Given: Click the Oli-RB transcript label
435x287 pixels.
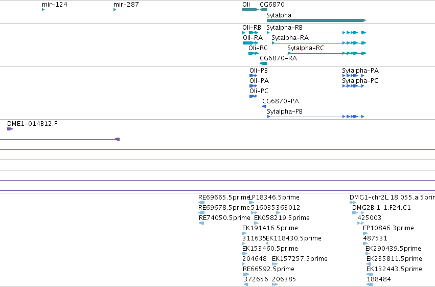Looking at the screenshot, I should tap(251, 28).
